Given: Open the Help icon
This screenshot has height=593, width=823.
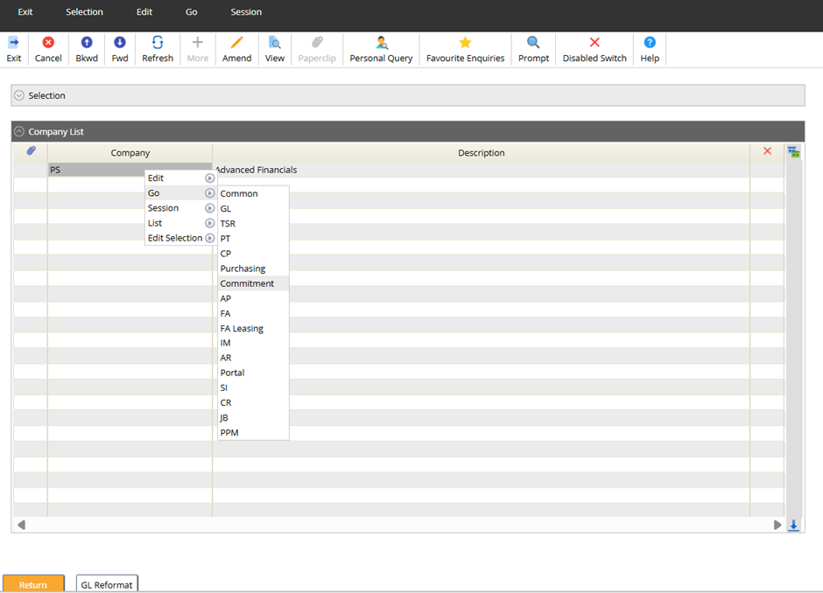Looking at the screenshot, I should tap(650, 43).
